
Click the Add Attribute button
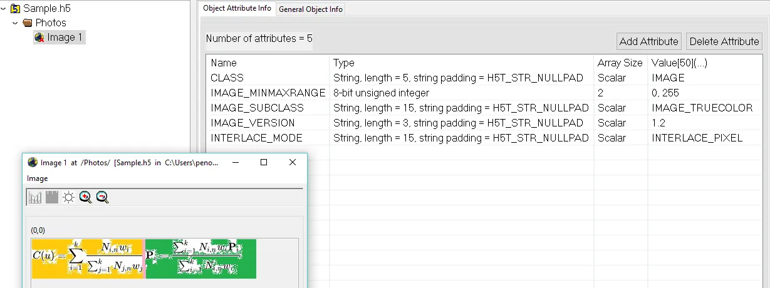pos(648,41)
